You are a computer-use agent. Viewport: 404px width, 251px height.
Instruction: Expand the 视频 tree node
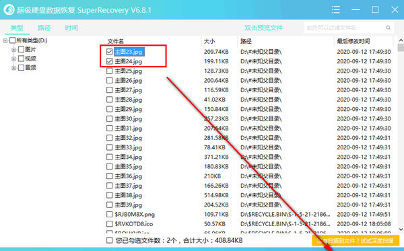[13, 59]
